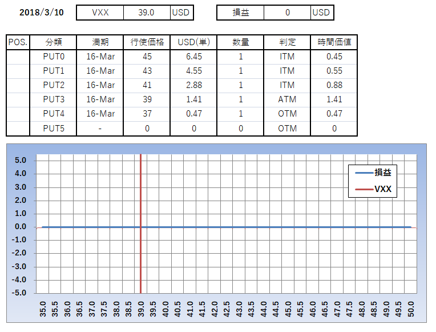
Task: Click the 損益 legend entry
Action: click(x=373, y=173)
